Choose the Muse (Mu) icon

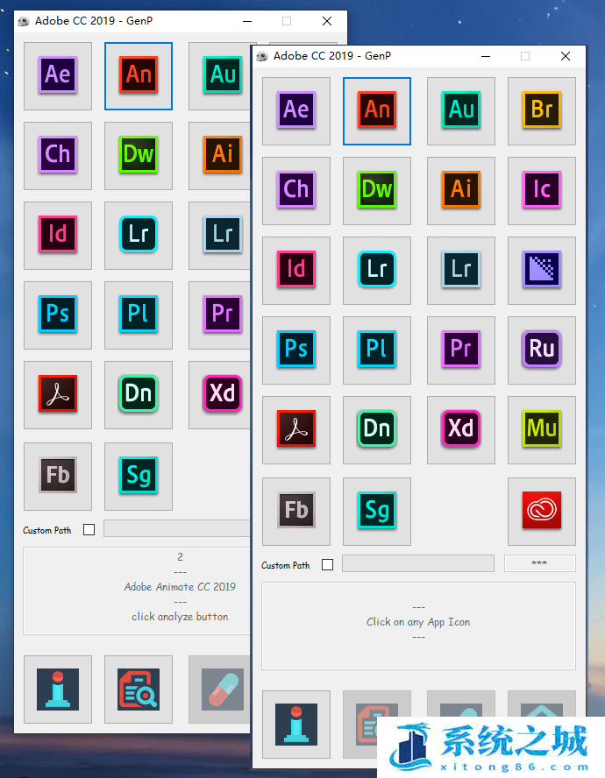(x=541, y=429)
